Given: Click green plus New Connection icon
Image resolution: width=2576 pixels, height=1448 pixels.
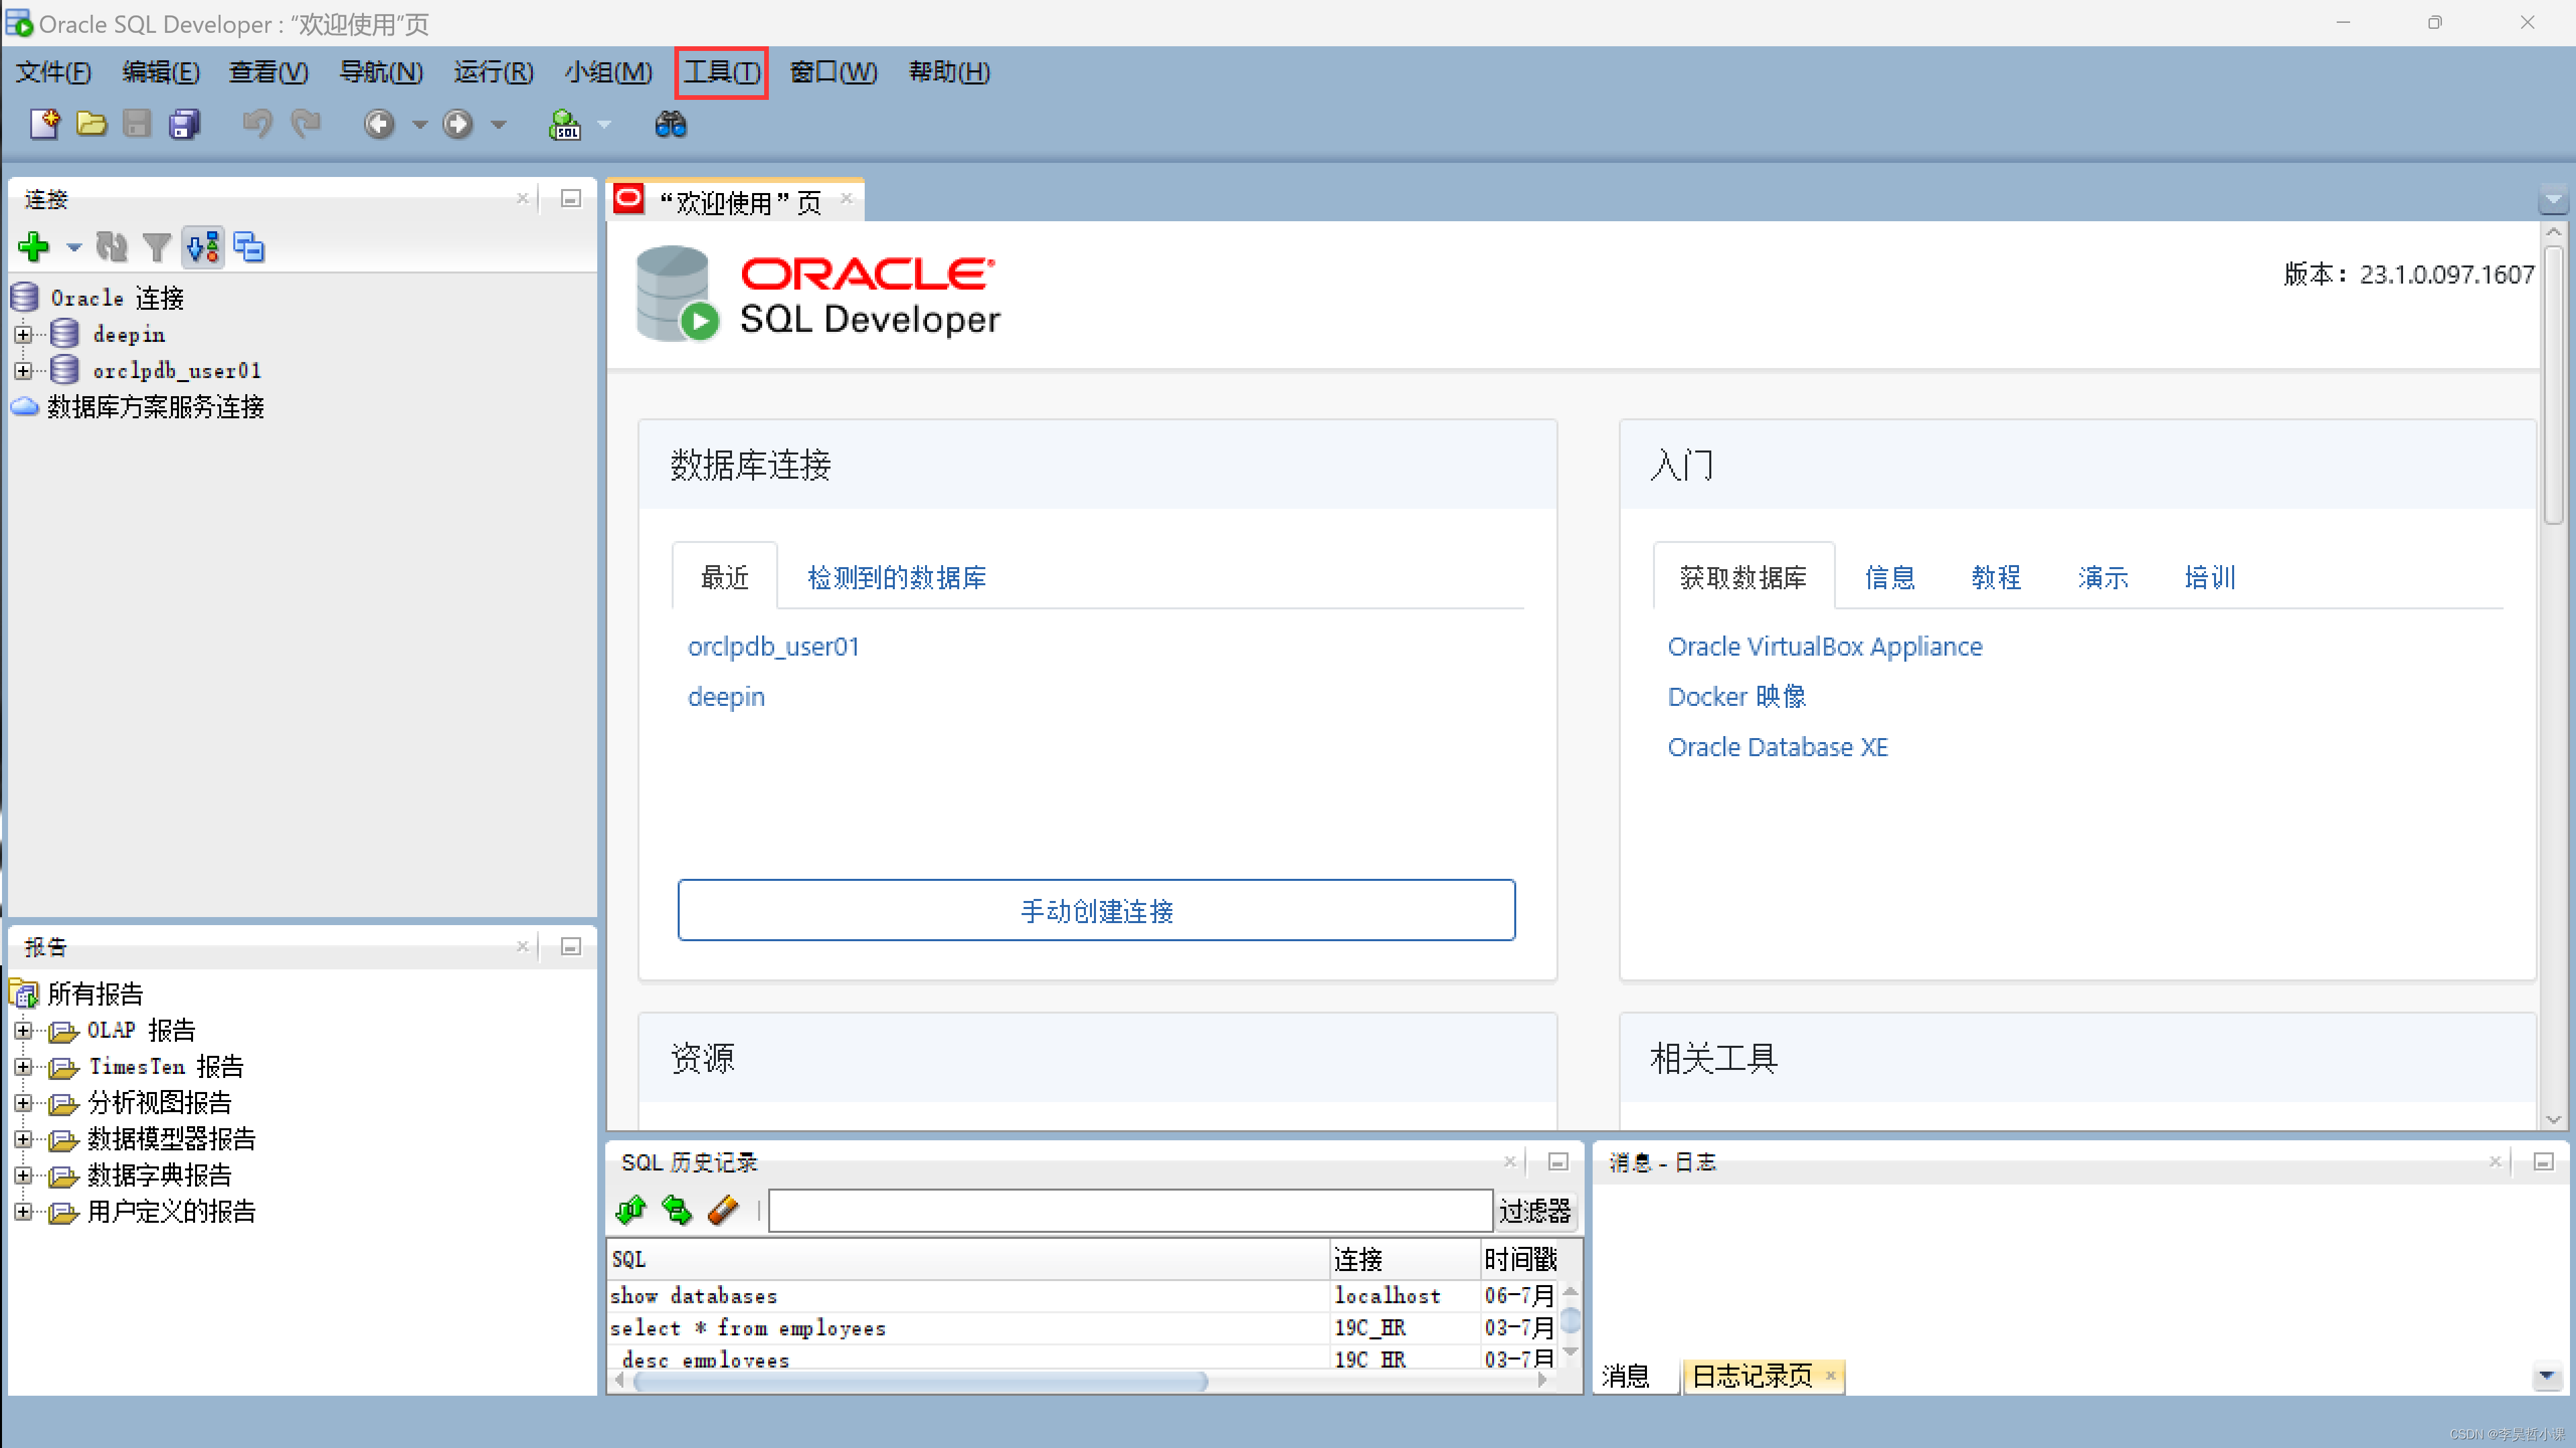Looking at the screenshot, I should pos(34,246).
